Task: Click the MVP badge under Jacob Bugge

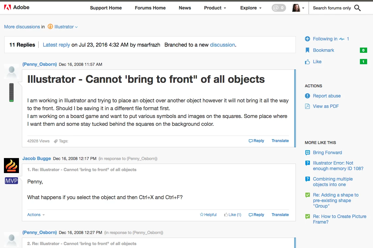Action: (x=11, y=181)
